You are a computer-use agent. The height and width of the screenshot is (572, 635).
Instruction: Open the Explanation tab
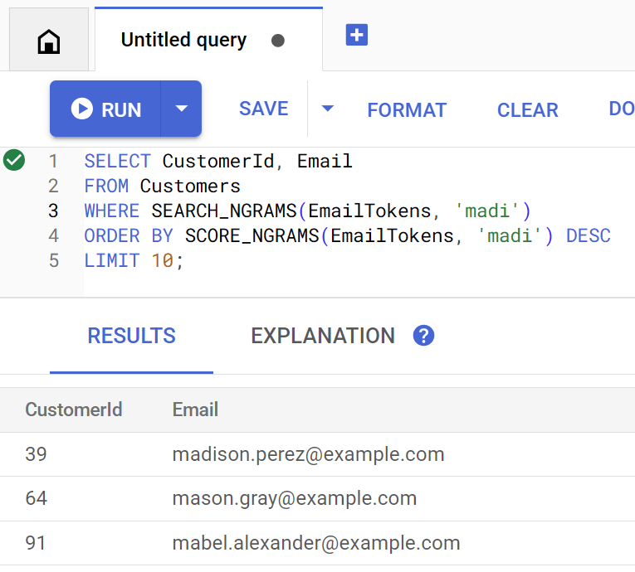[x=322, y=336]
